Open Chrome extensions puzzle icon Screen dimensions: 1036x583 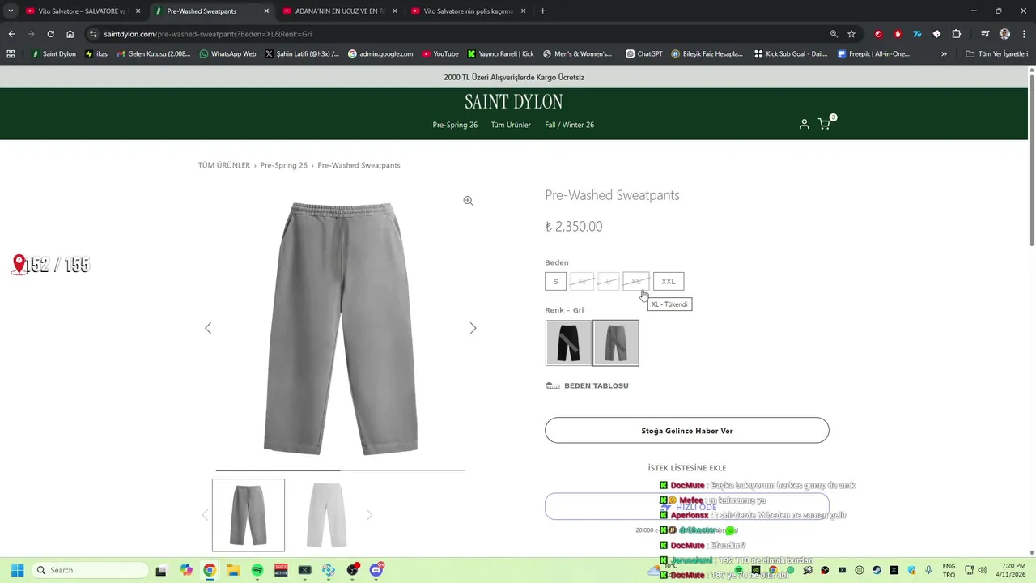(x=956, y=34)
